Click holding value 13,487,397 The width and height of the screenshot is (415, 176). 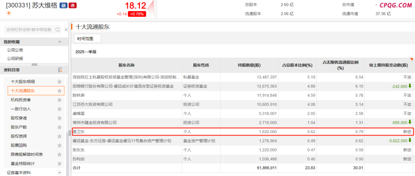(267, 77)
